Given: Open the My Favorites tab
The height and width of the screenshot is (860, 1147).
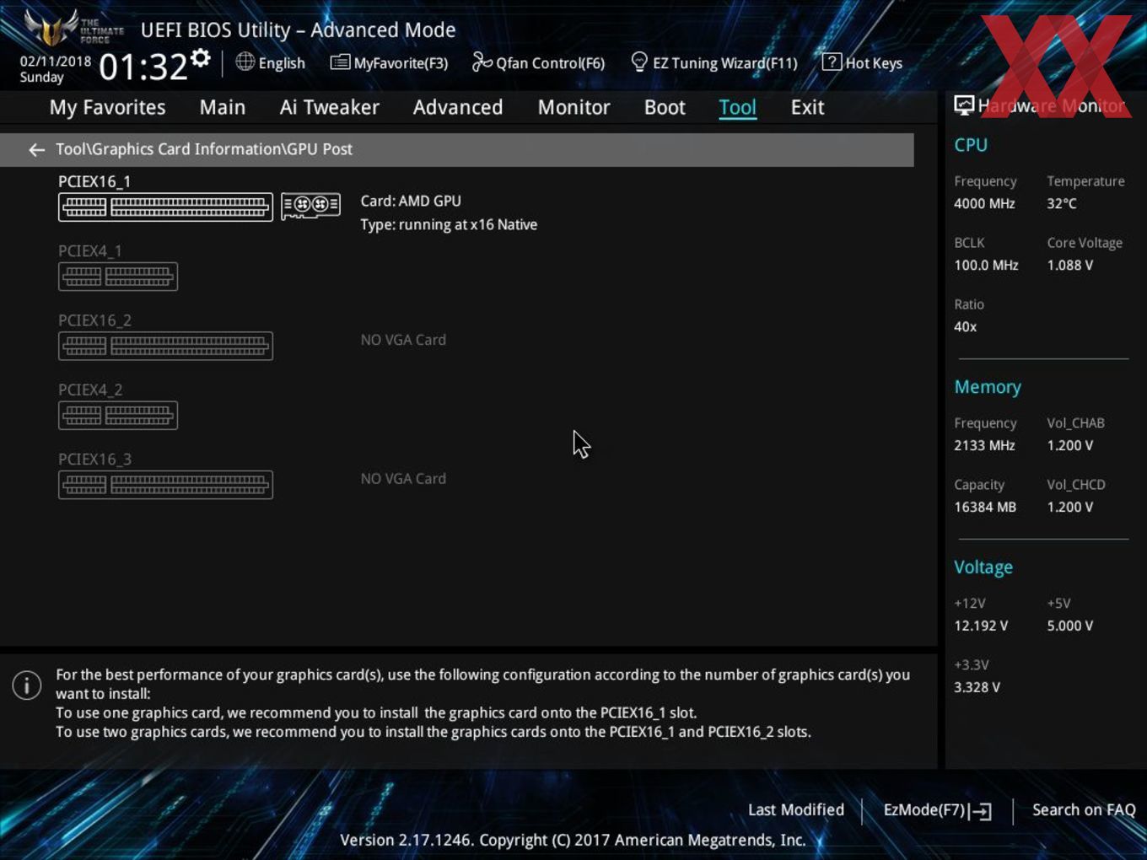Looking at the screenshot, I should (107, 107).
